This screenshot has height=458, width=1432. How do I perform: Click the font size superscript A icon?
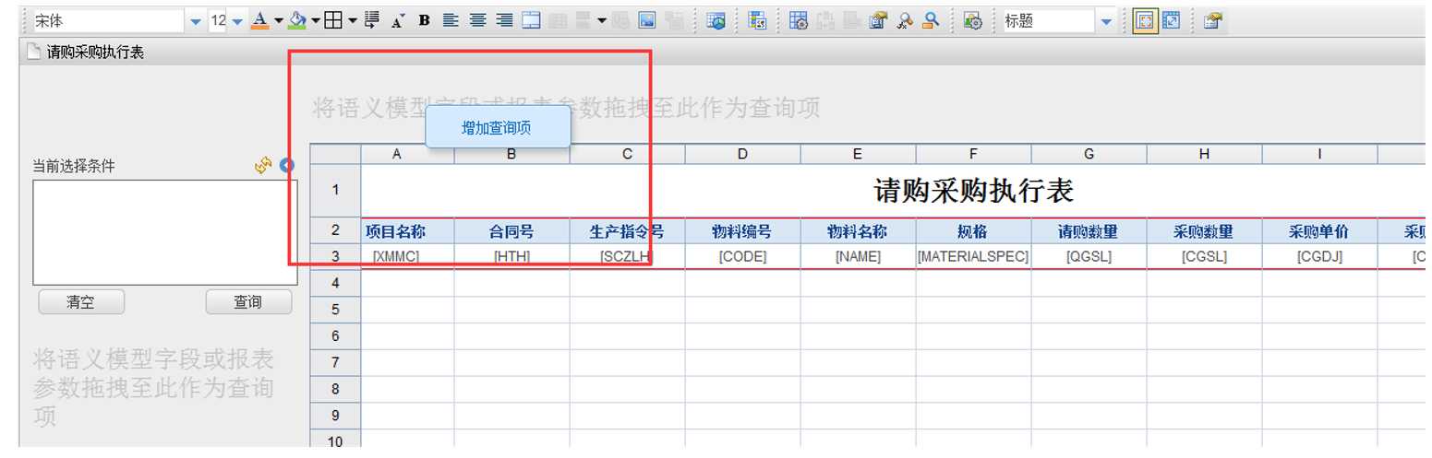pyautogui.click(x=398, y=20)
